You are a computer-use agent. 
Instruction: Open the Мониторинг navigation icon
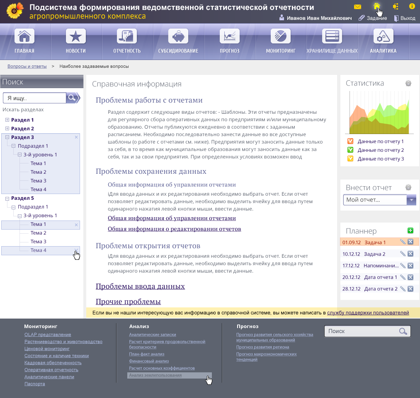pos(280,36)
